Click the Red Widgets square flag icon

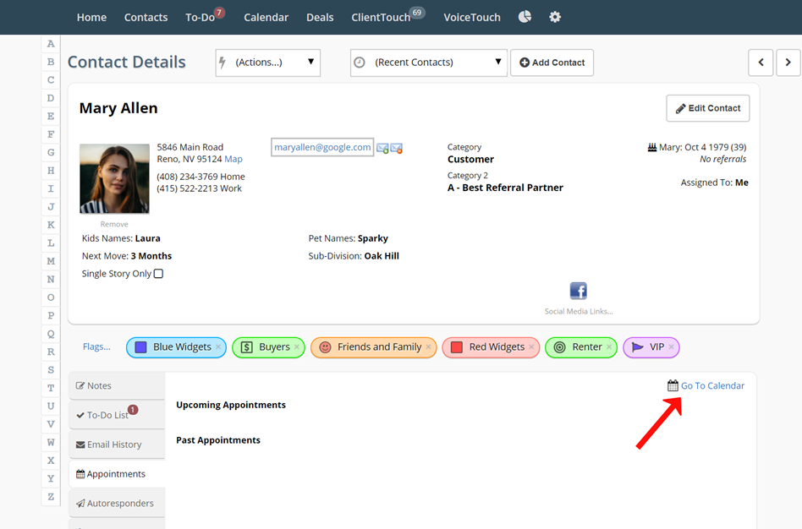click(x=457, y=347)
